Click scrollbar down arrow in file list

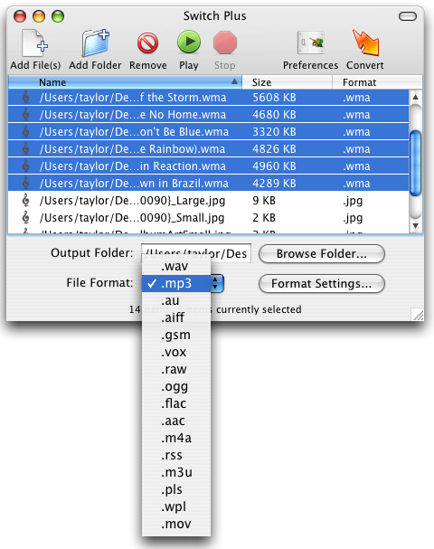[x=415, y=226]
